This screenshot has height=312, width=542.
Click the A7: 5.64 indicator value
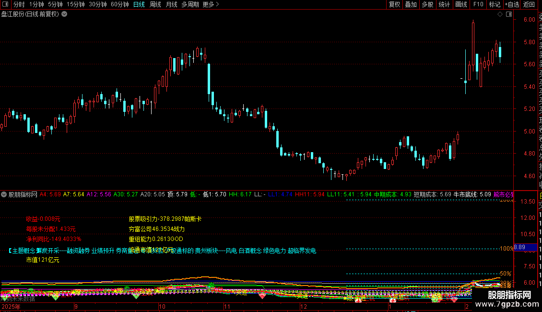click(74, 194)
